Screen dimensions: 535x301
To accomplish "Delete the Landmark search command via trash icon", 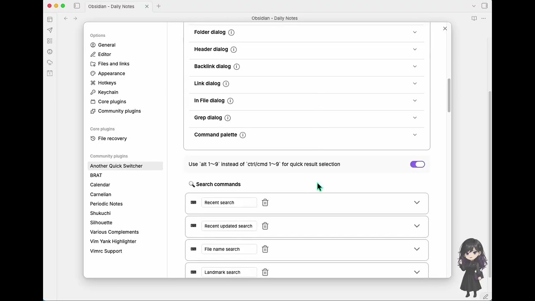I will (265, 273).
